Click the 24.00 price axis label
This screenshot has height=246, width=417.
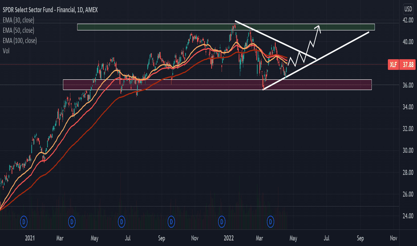408,216
